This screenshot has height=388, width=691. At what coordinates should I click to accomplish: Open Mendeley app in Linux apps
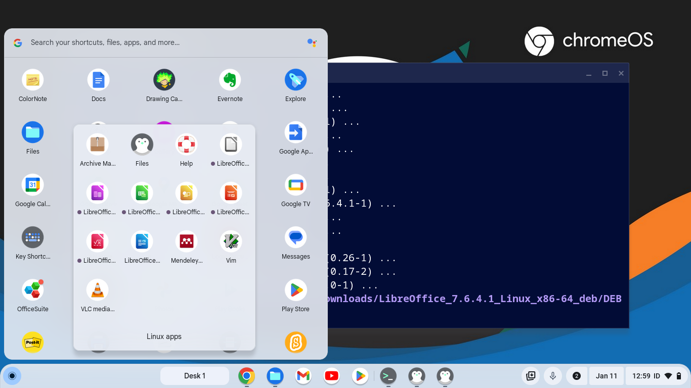pos(186,241)
